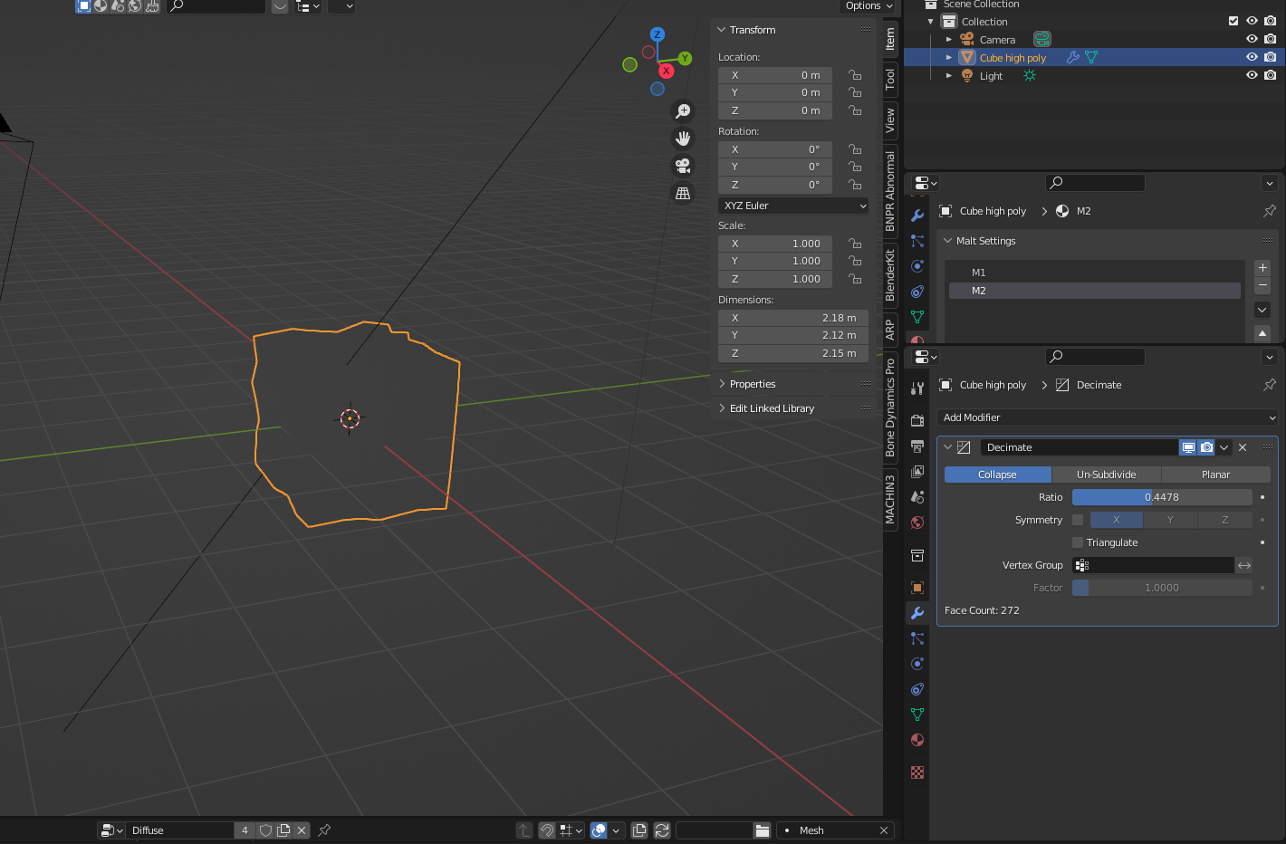1286x844 pixels.
Task: Click the Add Modifier button
Action: coord(1106,417)
